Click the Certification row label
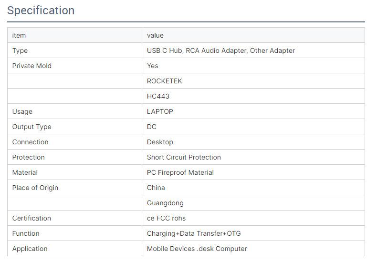The width and height of the screenshot is (377, 271). tap(31, 218)
